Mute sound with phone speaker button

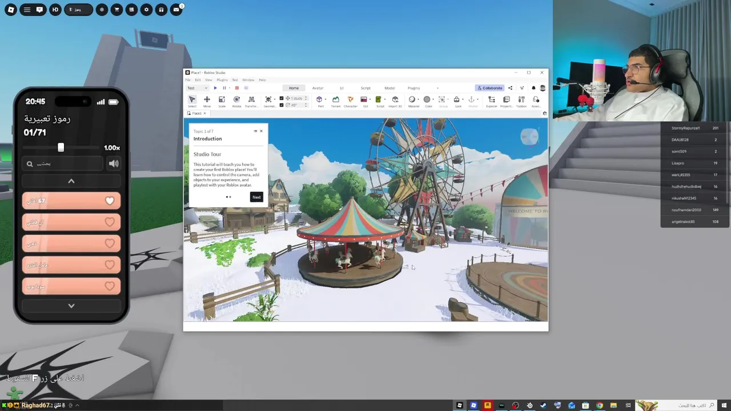pos(114,164)
